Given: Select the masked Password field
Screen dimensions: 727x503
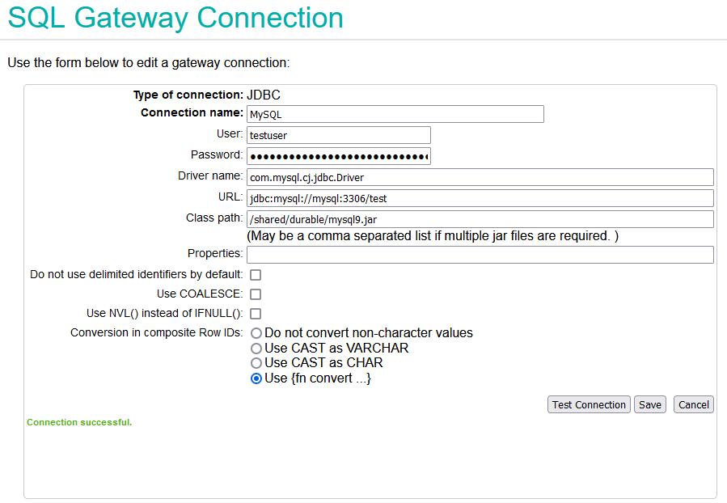Looking at the screenshot, I should (339, 156).
